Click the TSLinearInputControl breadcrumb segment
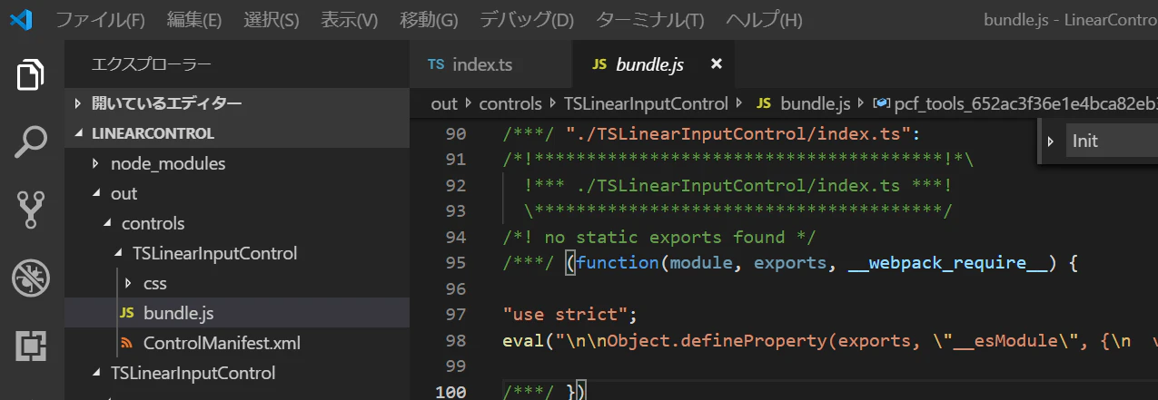 646,103
